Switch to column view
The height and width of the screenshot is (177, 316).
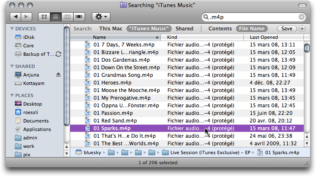tap(67, 17)
